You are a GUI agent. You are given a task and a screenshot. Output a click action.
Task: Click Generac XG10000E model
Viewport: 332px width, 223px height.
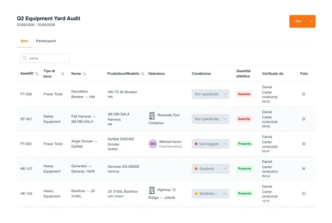[x=123, y=166]
